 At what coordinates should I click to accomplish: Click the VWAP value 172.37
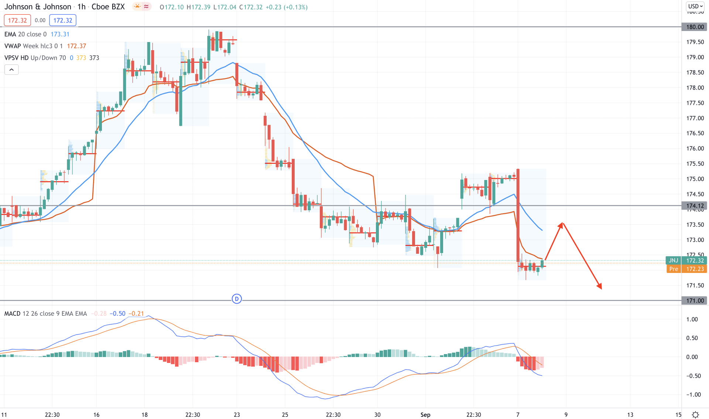click(76, 46)
